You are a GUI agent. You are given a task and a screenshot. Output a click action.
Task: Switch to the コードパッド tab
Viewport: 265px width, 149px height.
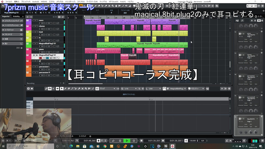tap(83, 136)
